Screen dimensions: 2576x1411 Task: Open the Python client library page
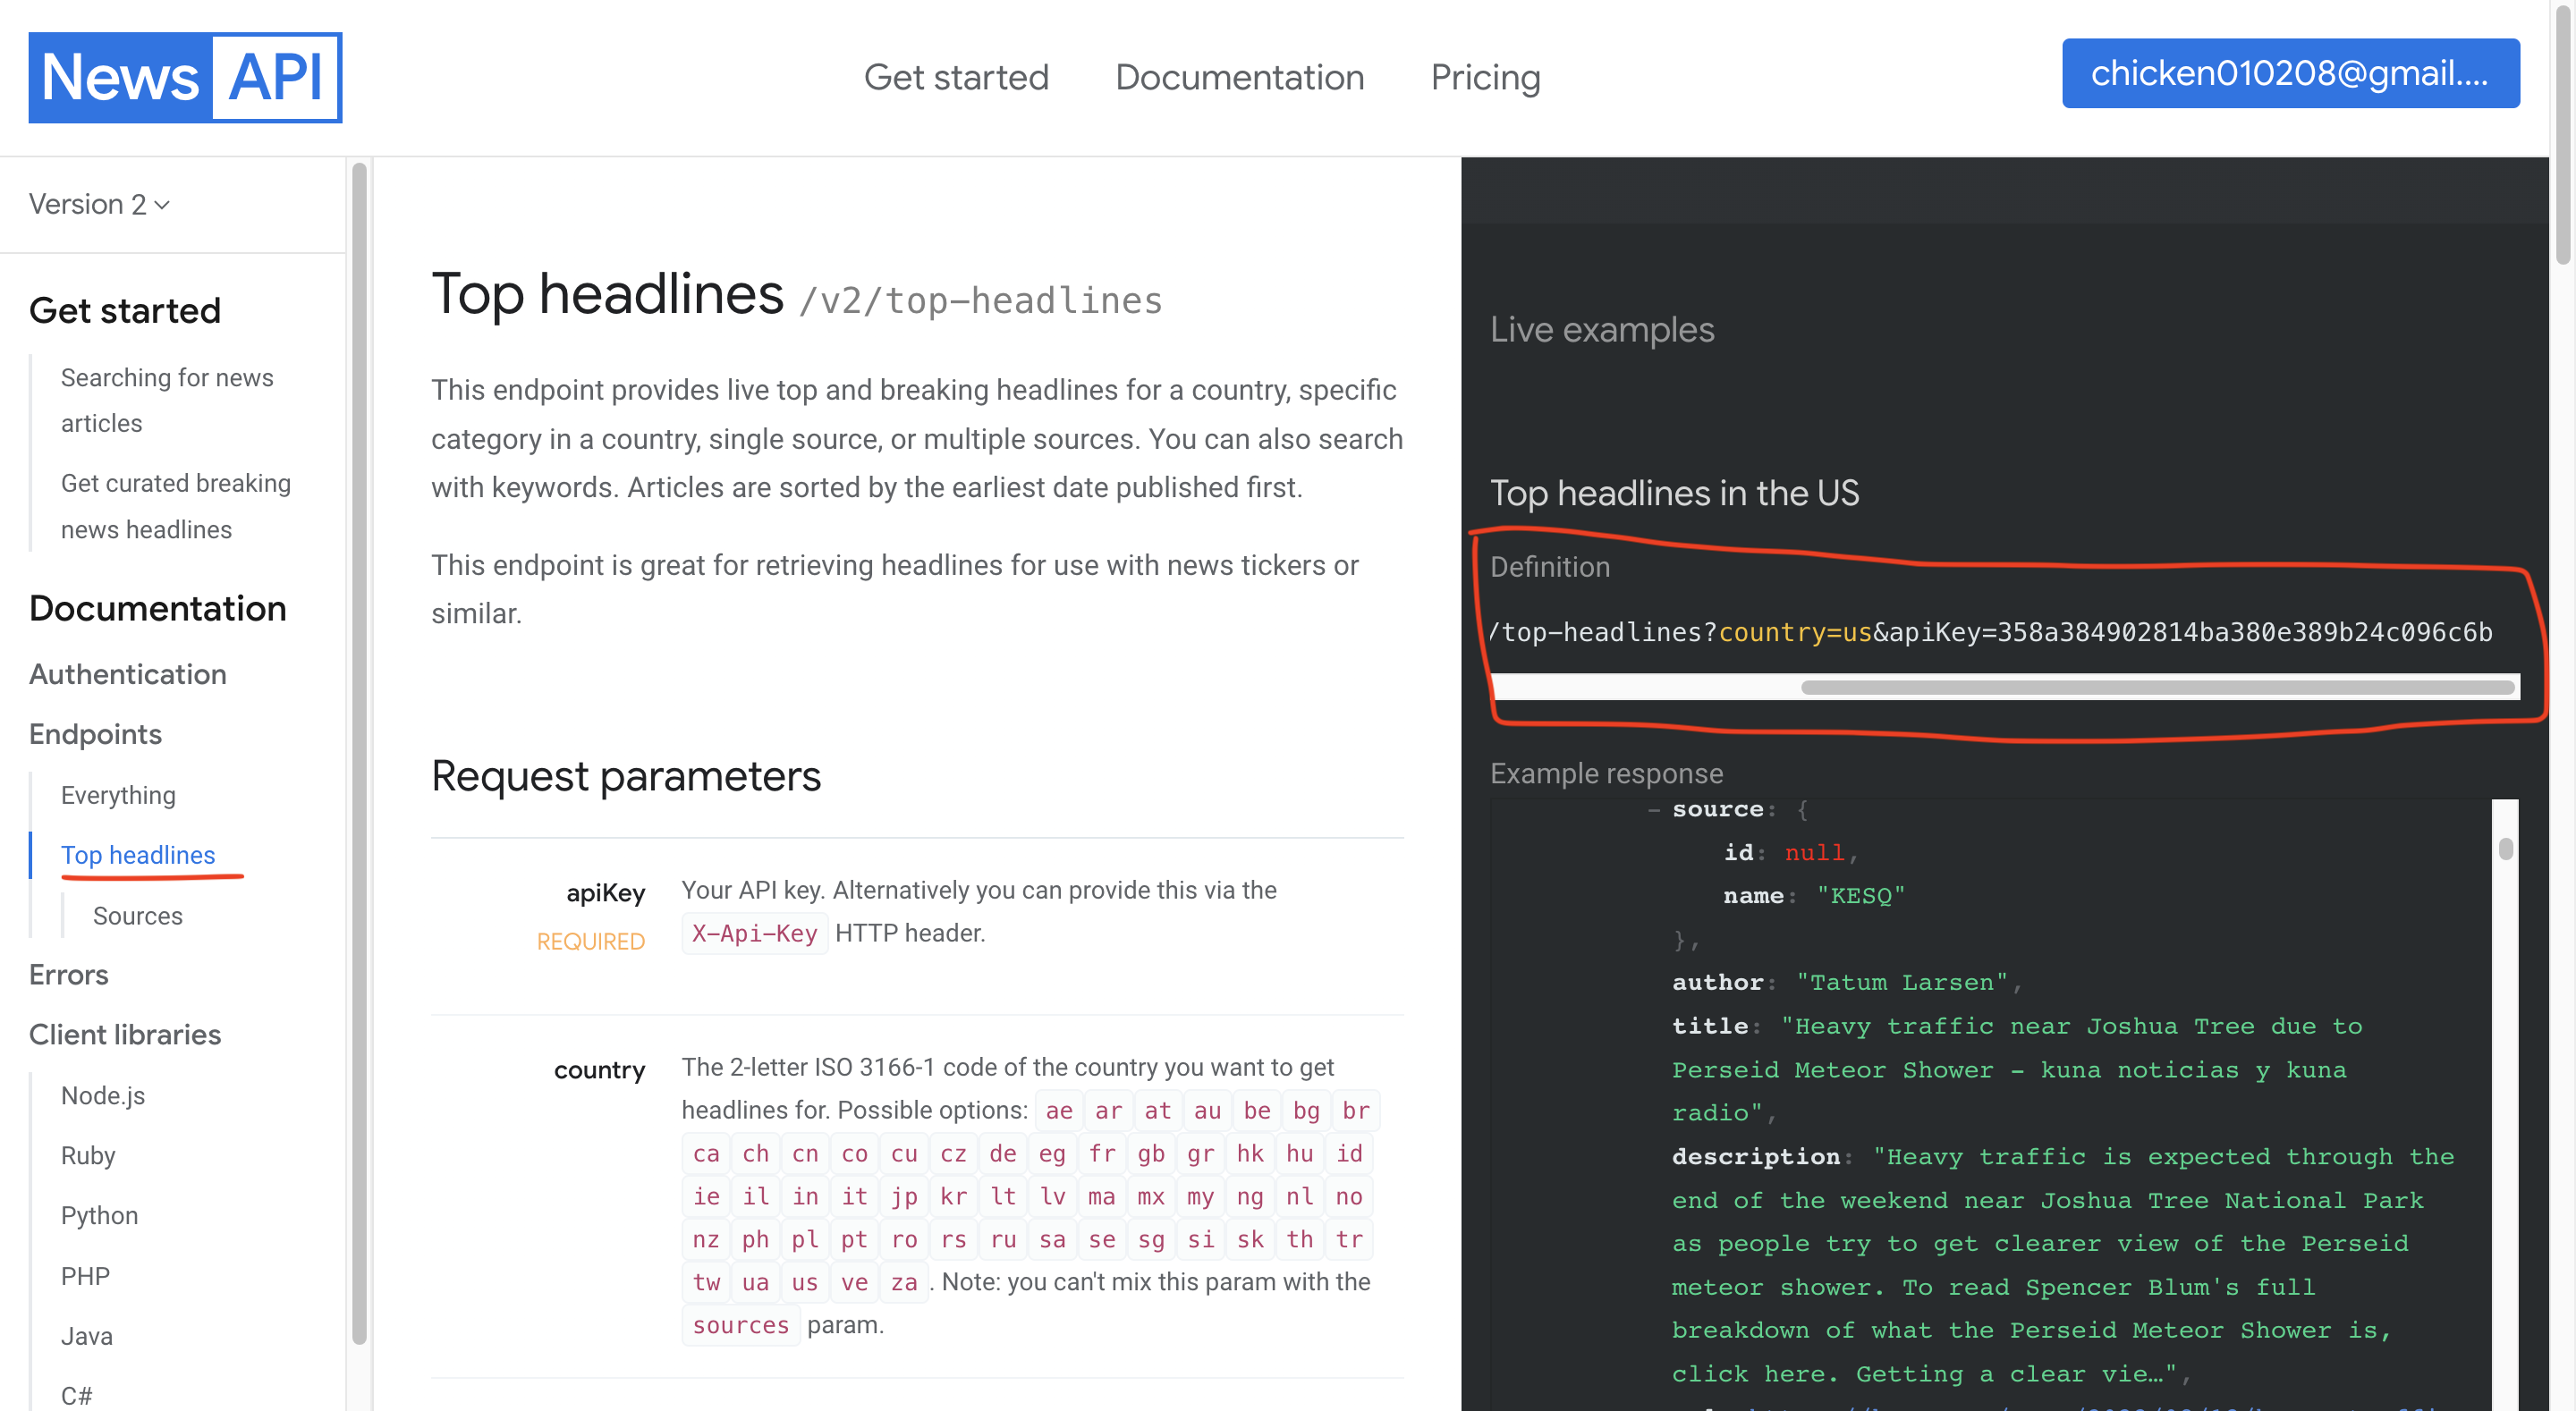click(99, 1215)
